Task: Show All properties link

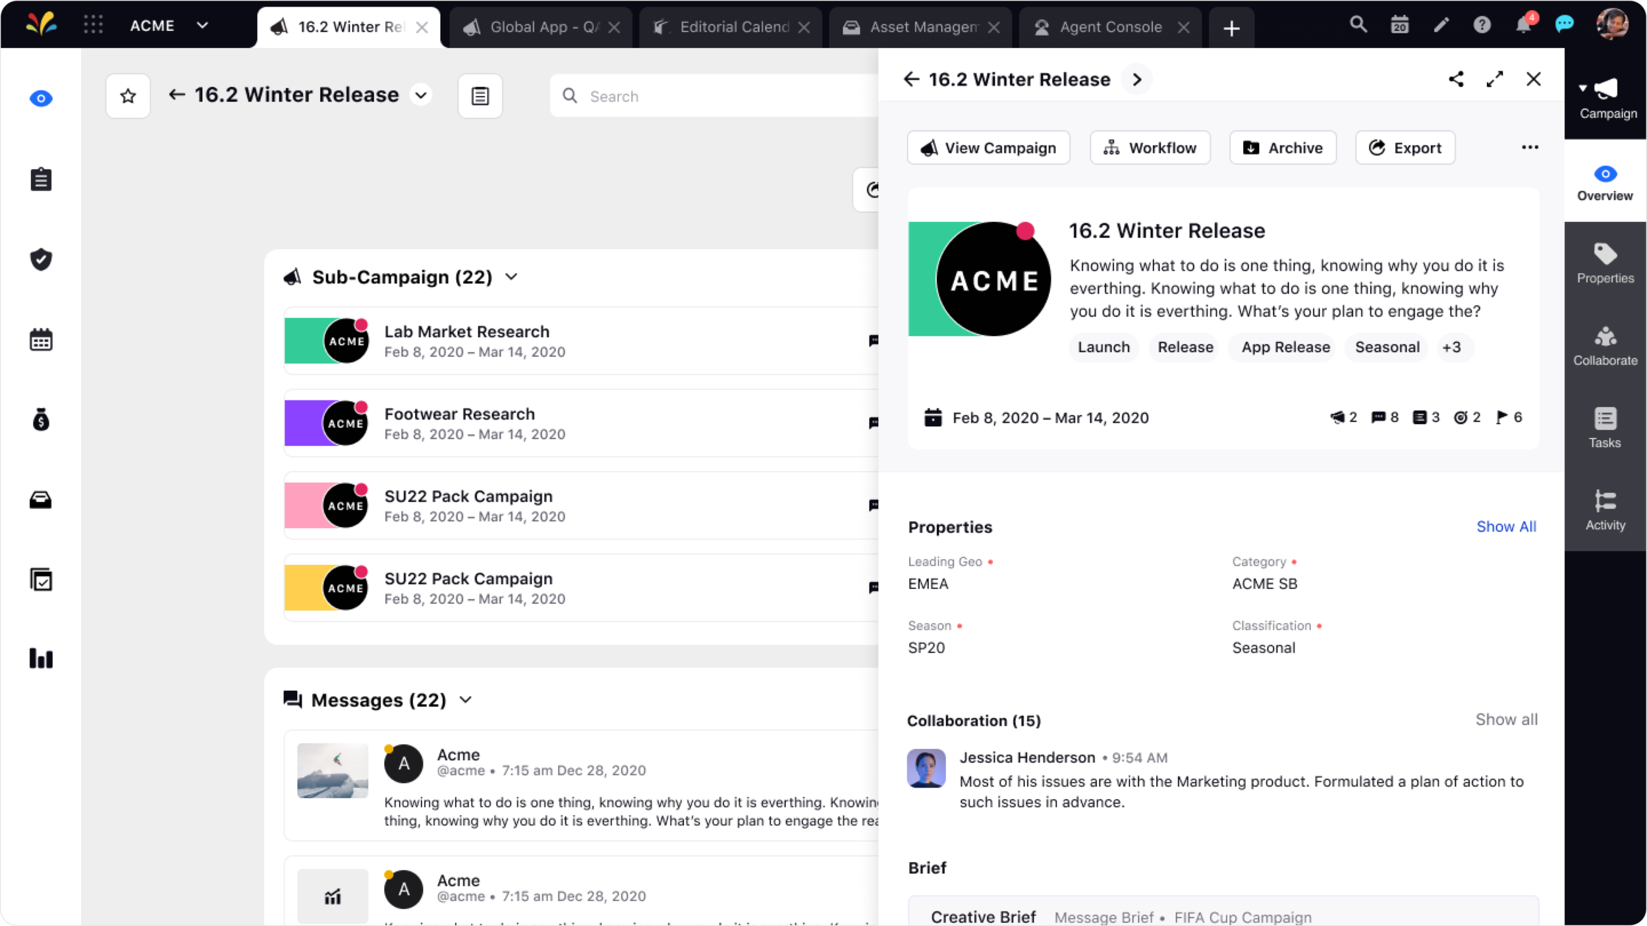Action: coord(1506,527)
